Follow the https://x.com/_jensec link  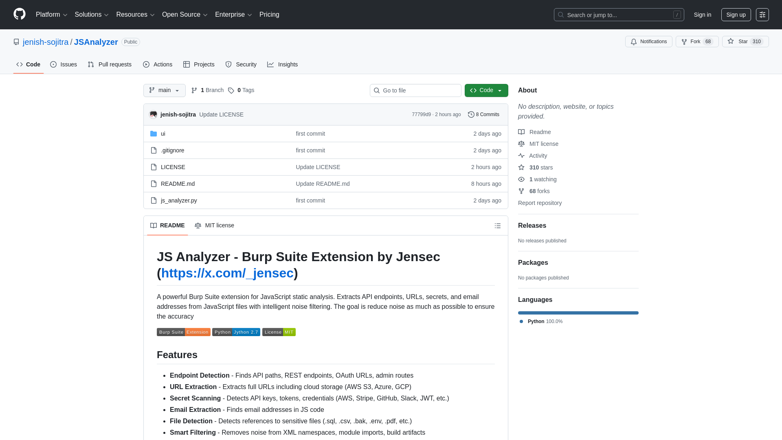point(228,273)
